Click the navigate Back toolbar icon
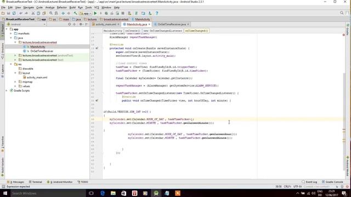The width and height of the screenshot is (351, 197). click(x=63, y=13)
